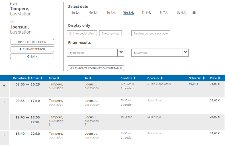Select date Tu 4.4.
This screenshot has height=145, width=225.
tap(111, 13)
